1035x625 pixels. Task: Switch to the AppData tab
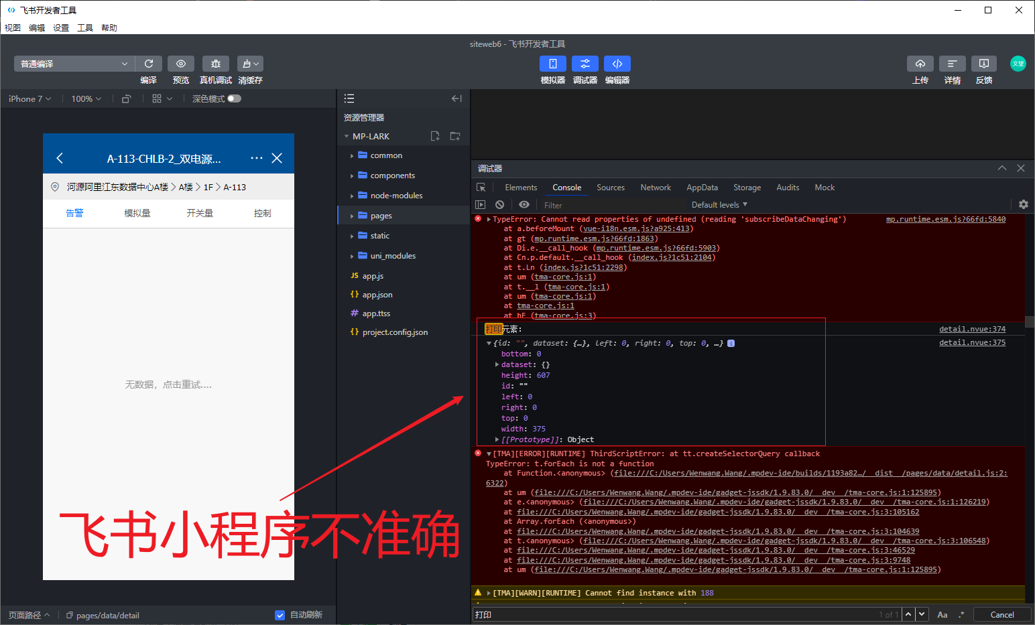[x=702, y=188]
